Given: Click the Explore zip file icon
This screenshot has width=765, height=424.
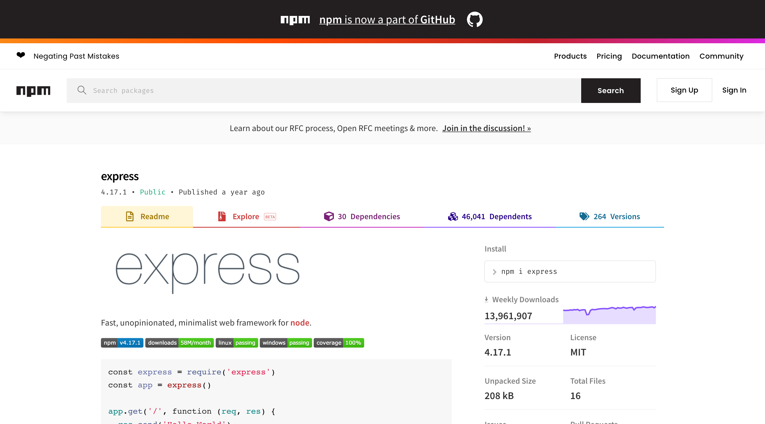Looking at the screenshot, I should (x=222, y=216).
